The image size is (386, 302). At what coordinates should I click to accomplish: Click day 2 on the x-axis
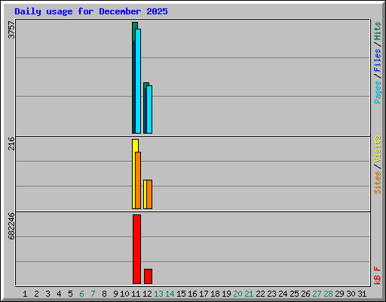coord(36,294)
